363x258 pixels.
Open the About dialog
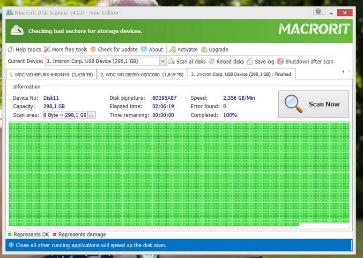[x=152, y=50]
